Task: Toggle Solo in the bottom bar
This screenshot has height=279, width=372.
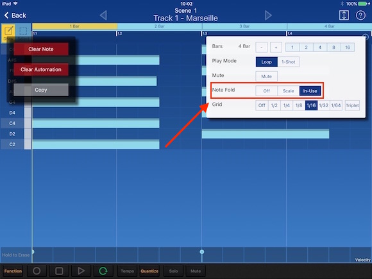Action: [173, 271]
